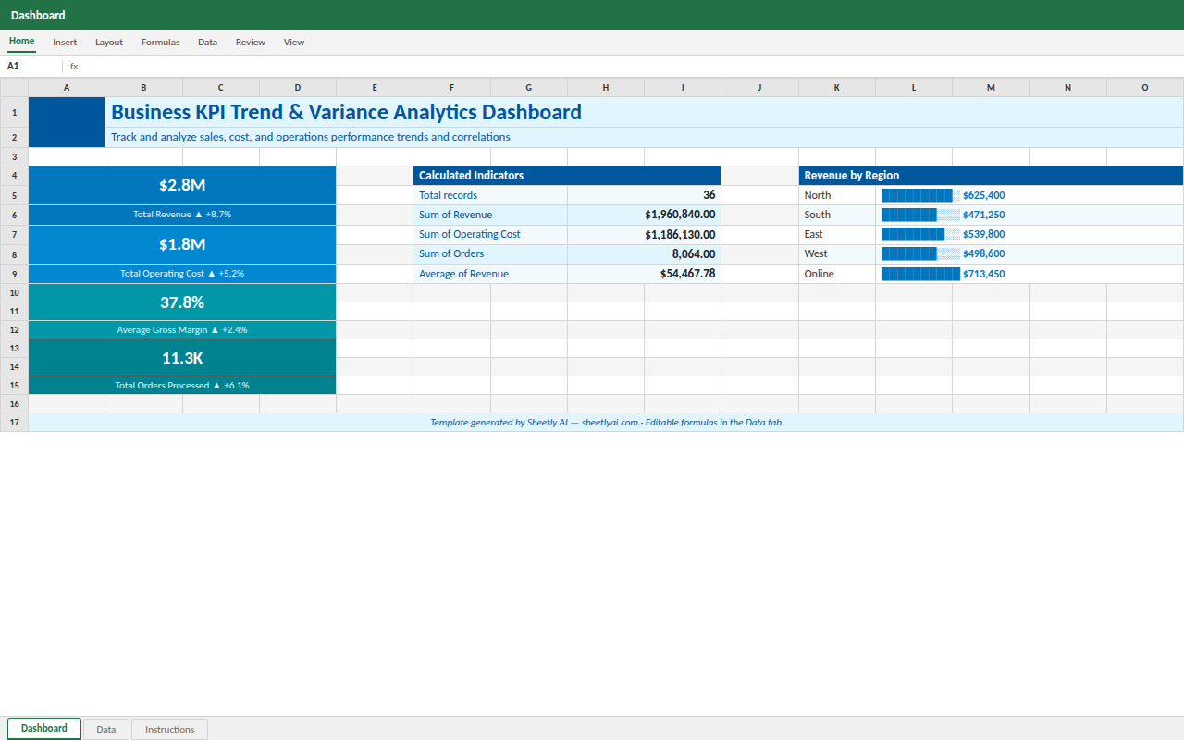The height and width of the screenshot is (740, 1184).
Task: Select the East region label
Action: click(x=837, y=234)
